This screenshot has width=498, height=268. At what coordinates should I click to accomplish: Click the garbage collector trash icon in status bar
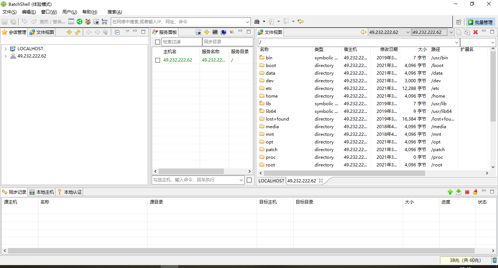coord(495,260)
